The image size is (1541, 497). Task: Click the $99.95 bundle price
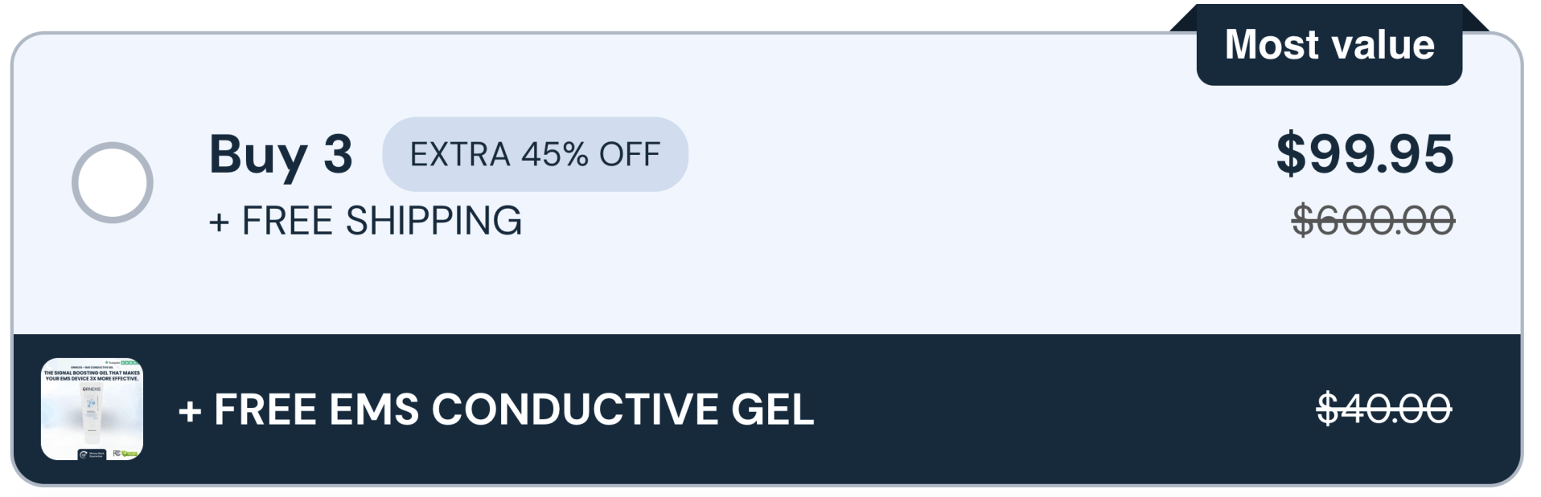(x=1365, y=153)
